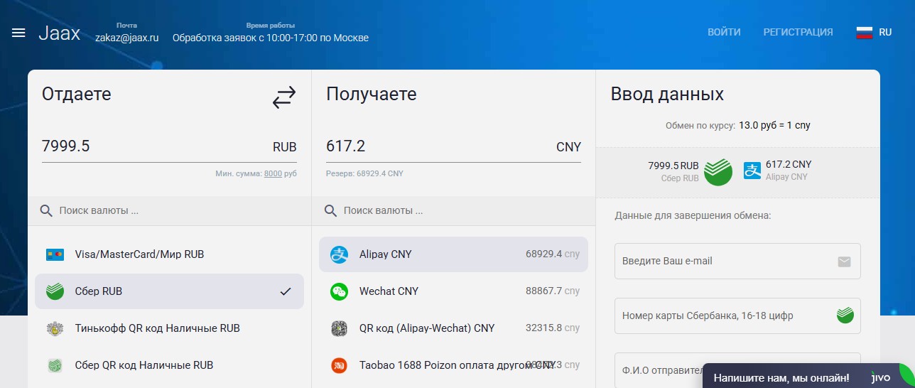Open the Jivo online chat widget

(x=808, y=377)
